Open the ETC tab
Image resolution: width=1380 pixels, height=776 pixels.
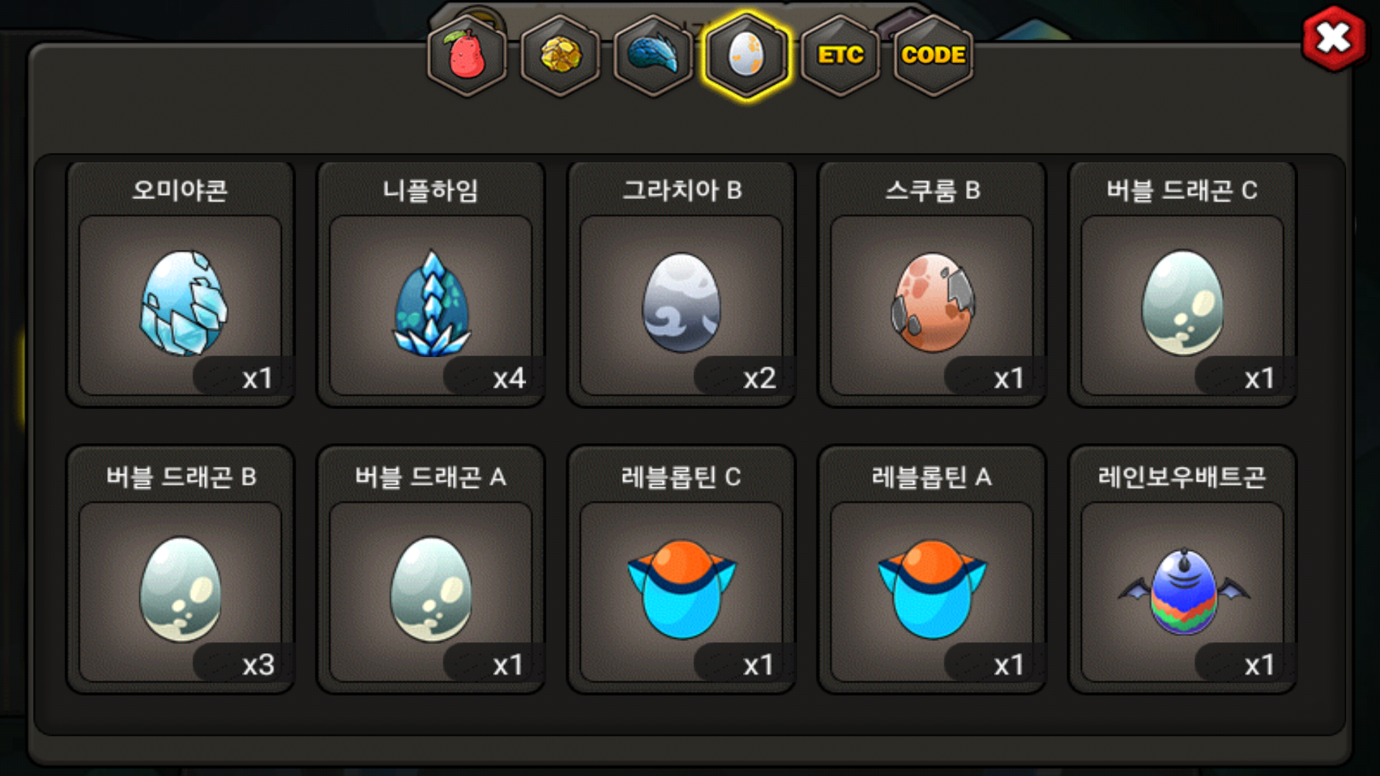(840, 55)
